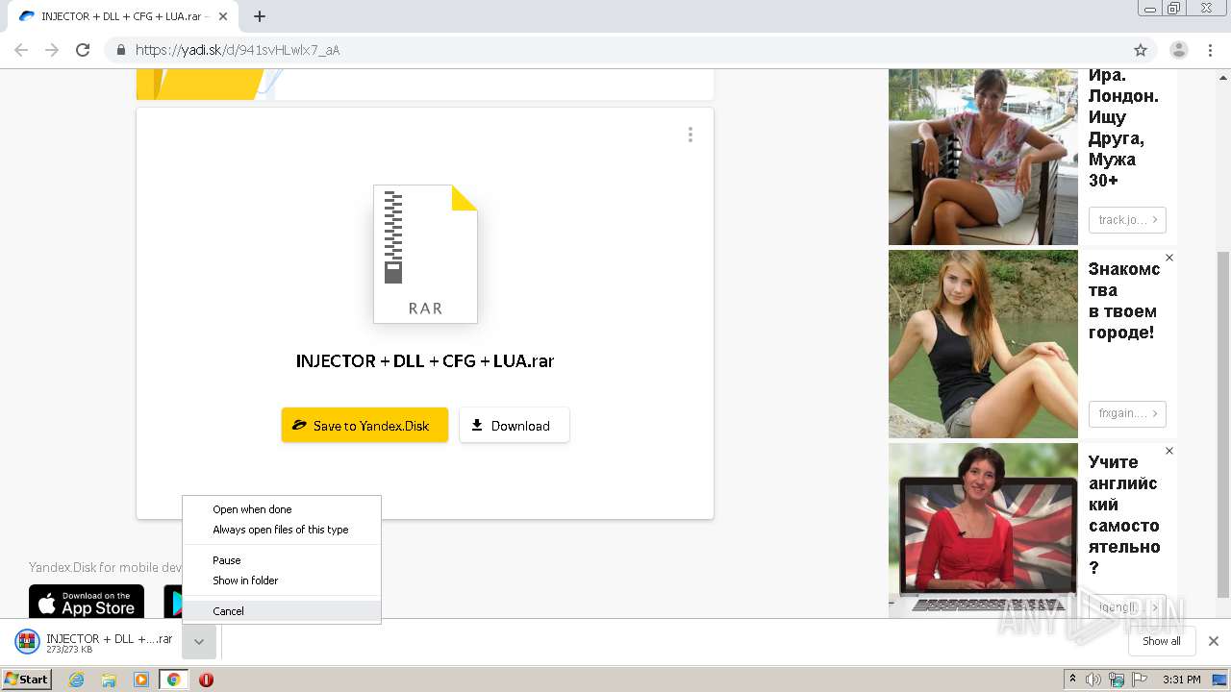Click the taskbar clock 3:31 PM
The image size is (1231, 692).
pos(1181,680)
